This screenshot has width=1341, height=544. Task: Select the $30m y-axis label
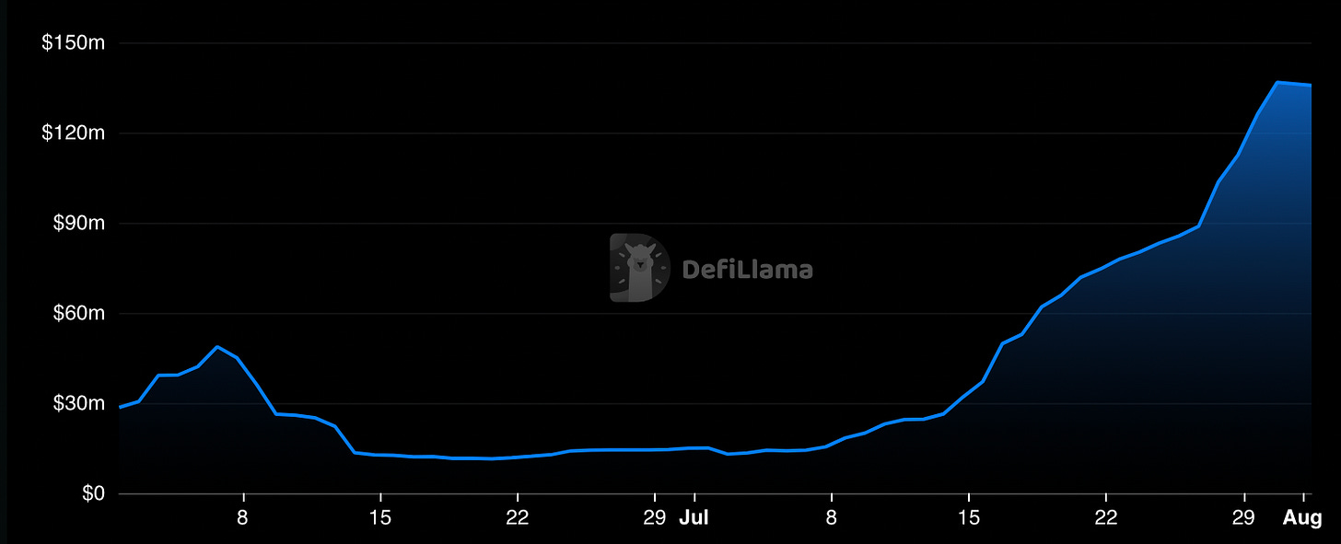77,403
